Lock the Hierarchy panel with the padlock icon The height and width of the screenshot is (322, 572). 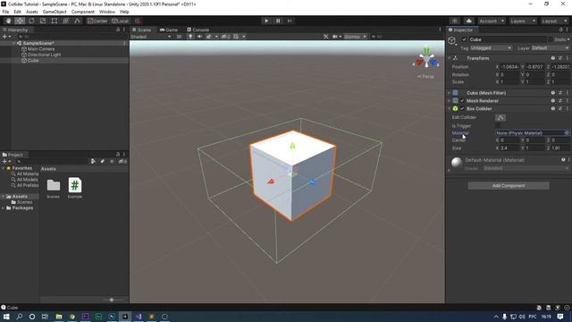click(x=118, y=30)
